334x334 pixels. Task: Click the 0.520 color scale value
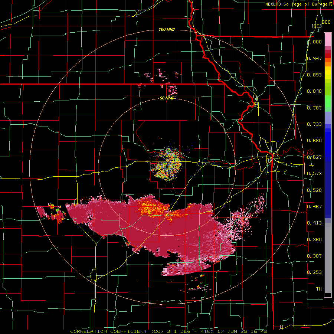314,190
